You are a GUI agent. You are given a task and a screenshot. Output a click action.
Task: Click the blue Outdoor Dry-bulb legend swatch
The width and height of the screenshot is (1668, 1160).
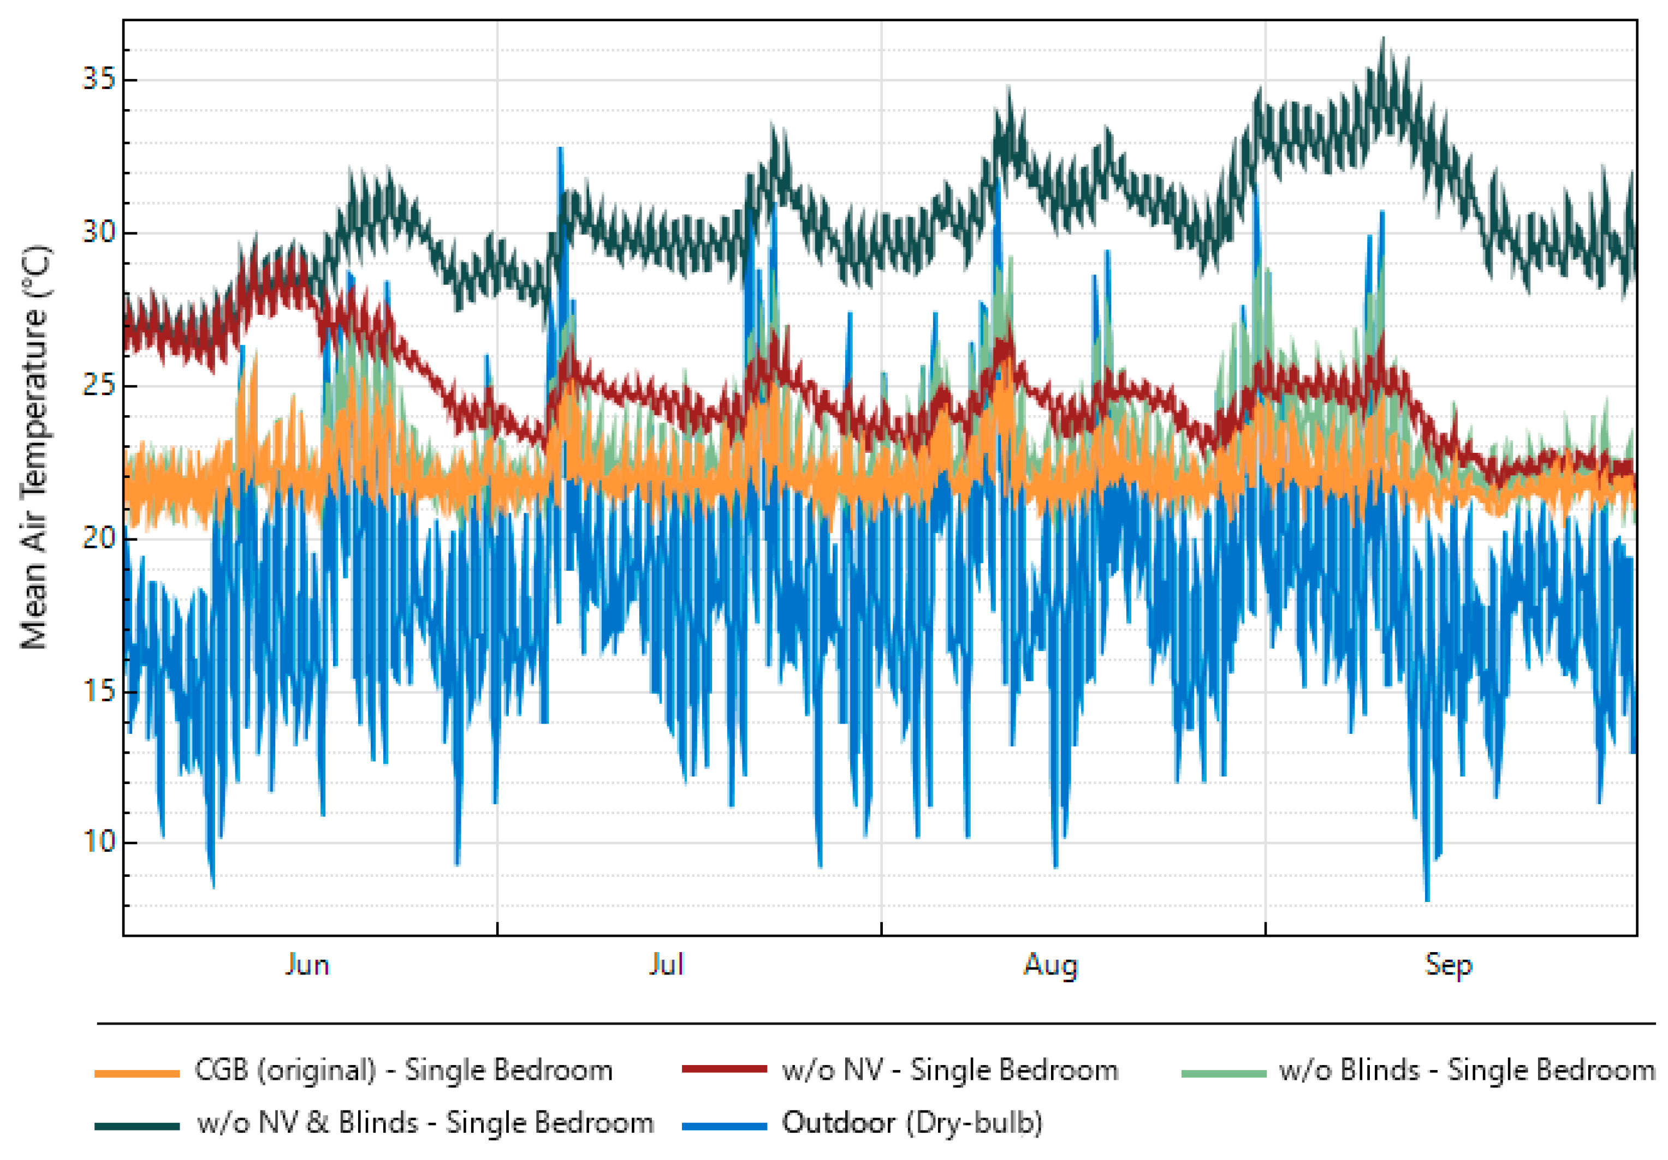coord(725,1126)
